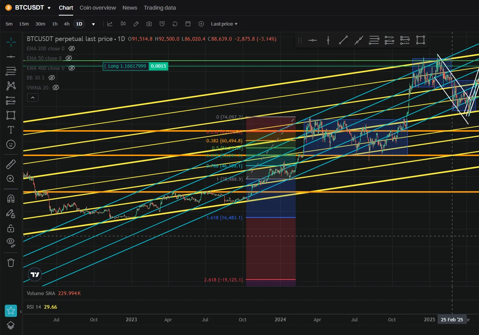Open the object tree layers icon
The height and width of the screenshot is (335, 479).
click(11, 325)
